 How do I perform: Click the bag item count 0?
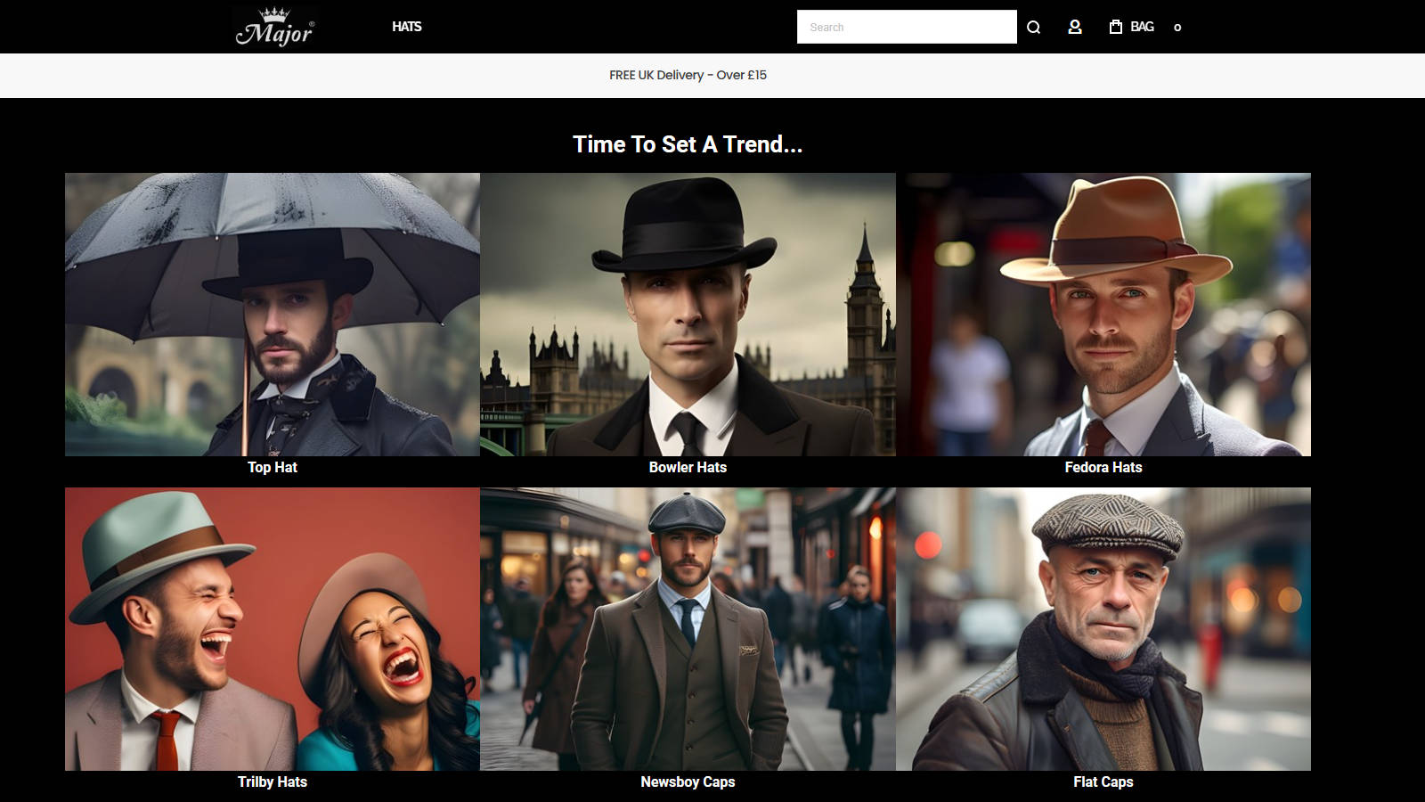click(x=1177, y=28)
